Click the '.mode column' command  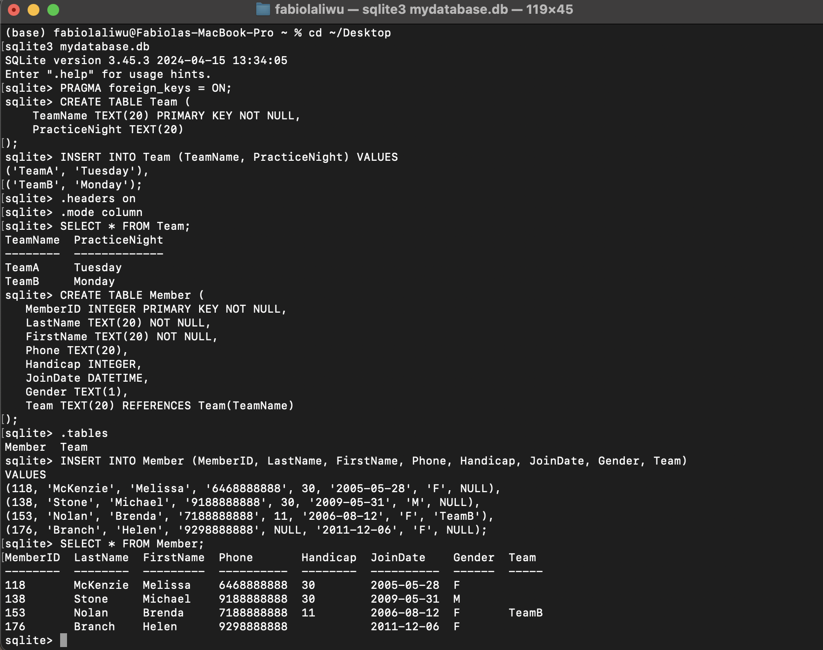tap(101, 213)
